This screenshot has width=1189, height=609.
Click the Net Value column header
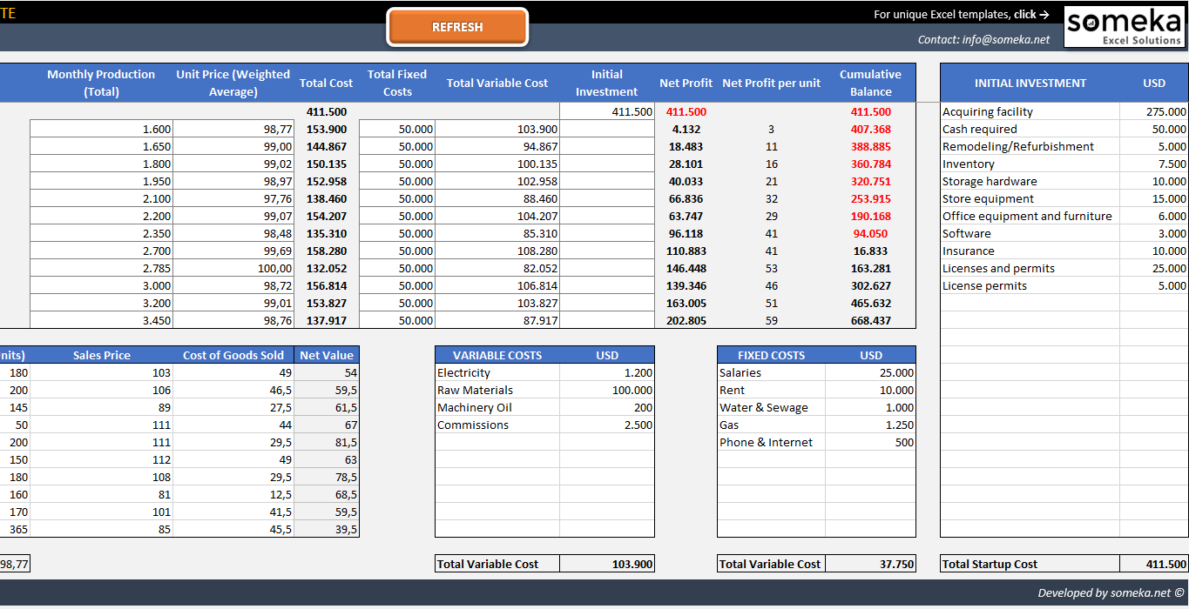pyautogui.click(x=327, y=355)
